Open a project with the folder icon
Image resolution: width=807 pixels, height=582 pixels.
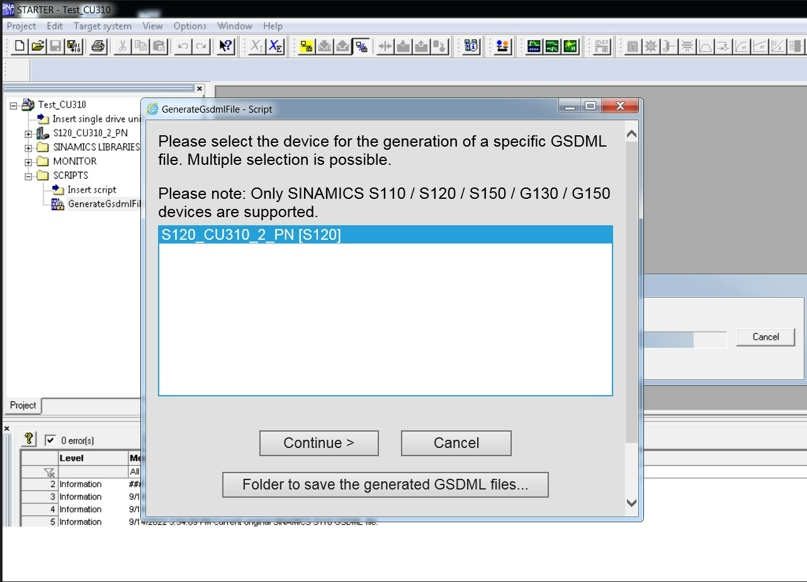coord(38,46)
